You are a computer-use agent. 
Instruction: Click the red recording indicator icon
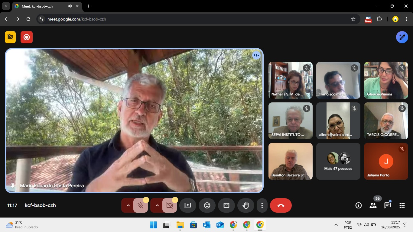click(x=27, y=37)
